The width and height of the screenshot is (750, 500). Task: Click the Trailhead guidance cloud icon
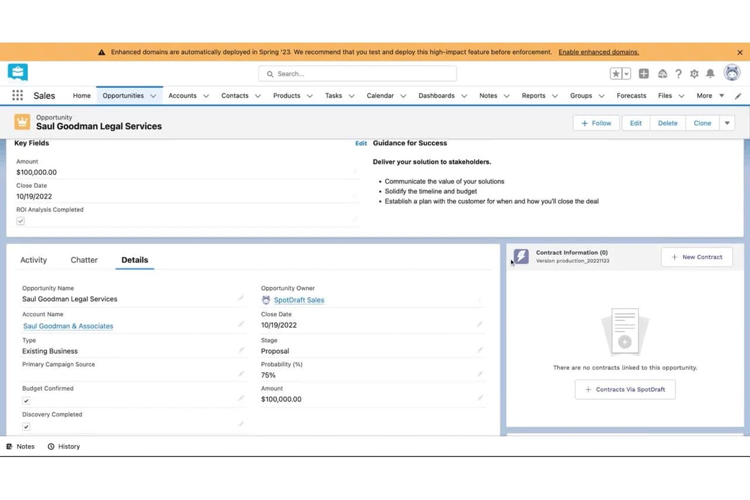click(662, 73)
